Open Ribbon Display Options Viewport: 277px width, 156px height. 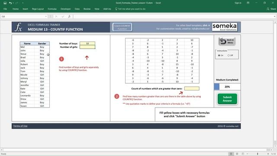248,3
